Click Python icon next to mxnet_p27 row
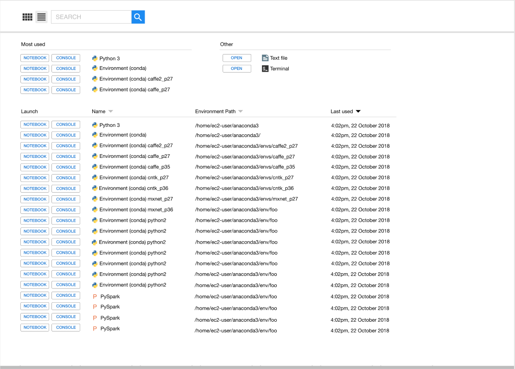This screenshot has width=515, height=369. click(95, 199)
